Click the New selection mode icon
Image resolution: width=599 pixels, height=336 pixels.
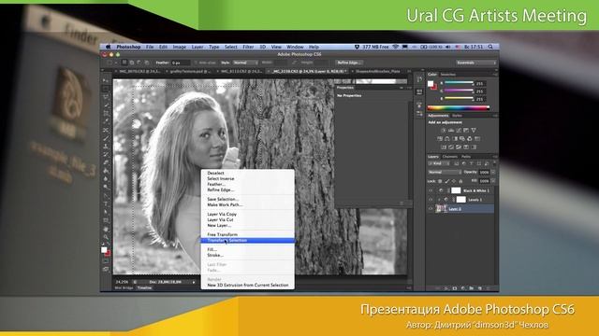pos(124,63)
